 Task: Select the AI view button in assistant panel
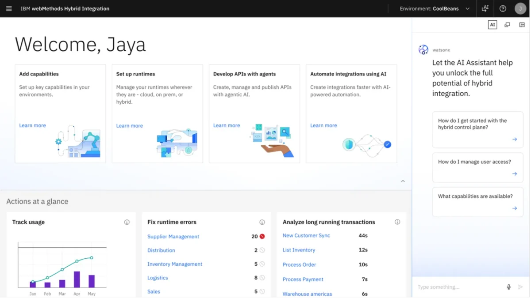point(493,25)
